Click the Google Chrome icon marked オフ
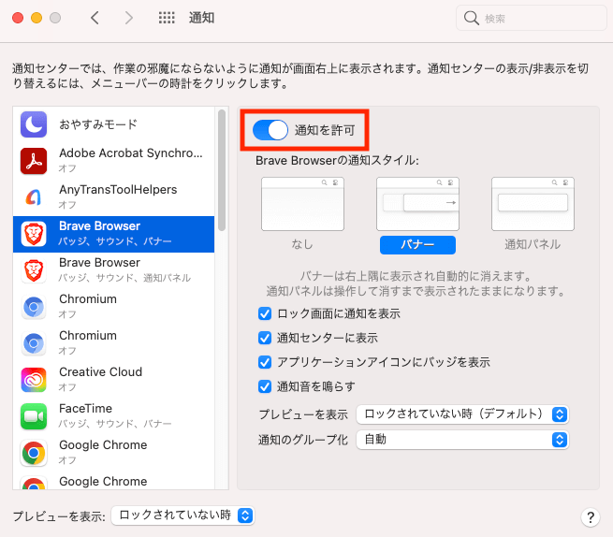613x537 pixels. [x=34, y=453]
